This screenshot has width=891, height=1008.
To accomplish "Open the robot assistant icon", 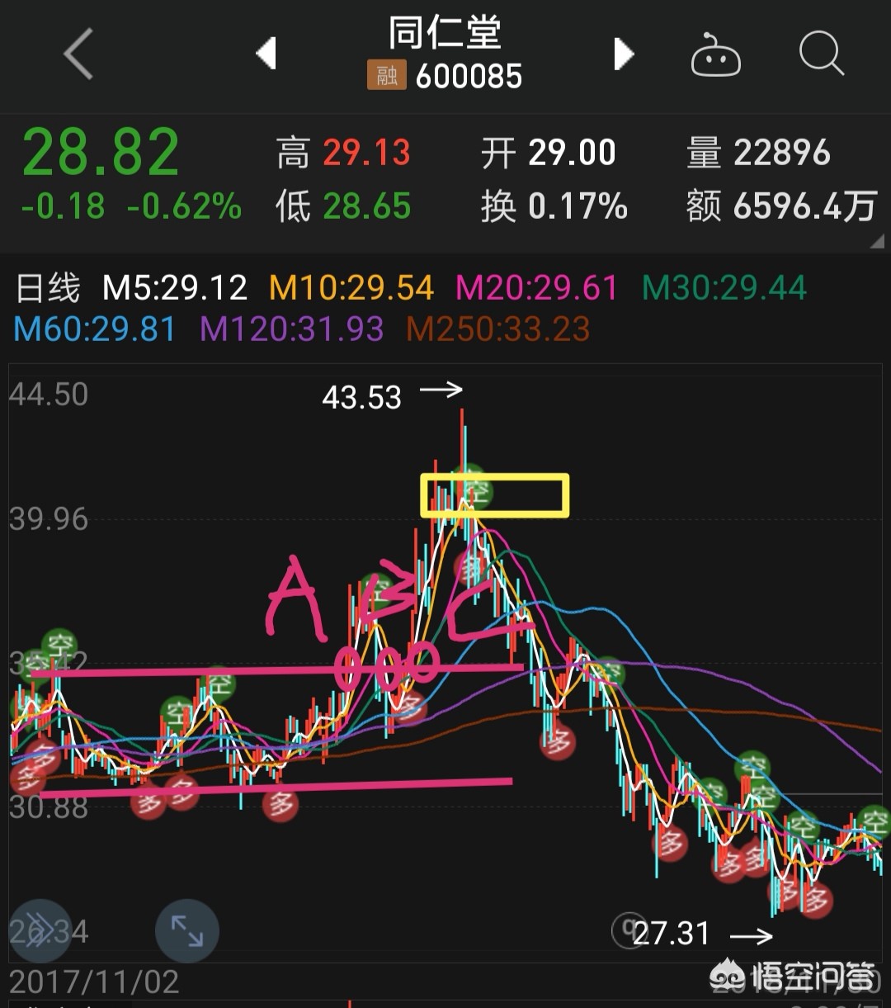I will [715, 56].
